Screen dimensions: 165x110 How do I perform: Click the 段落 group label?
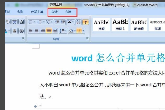coord(56,39)
